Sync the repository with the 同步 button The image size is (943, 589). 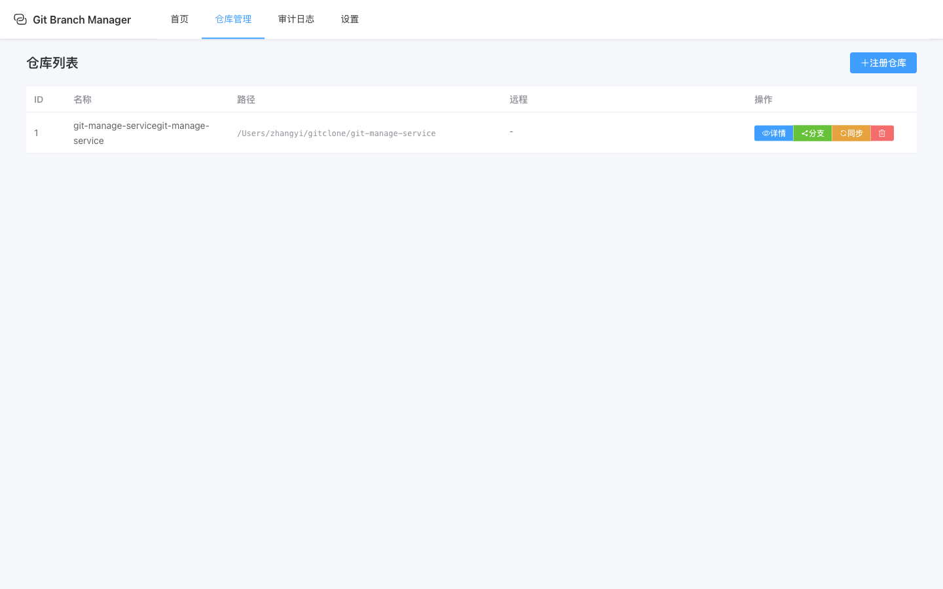pyautogui.click(x=851, y=133)
